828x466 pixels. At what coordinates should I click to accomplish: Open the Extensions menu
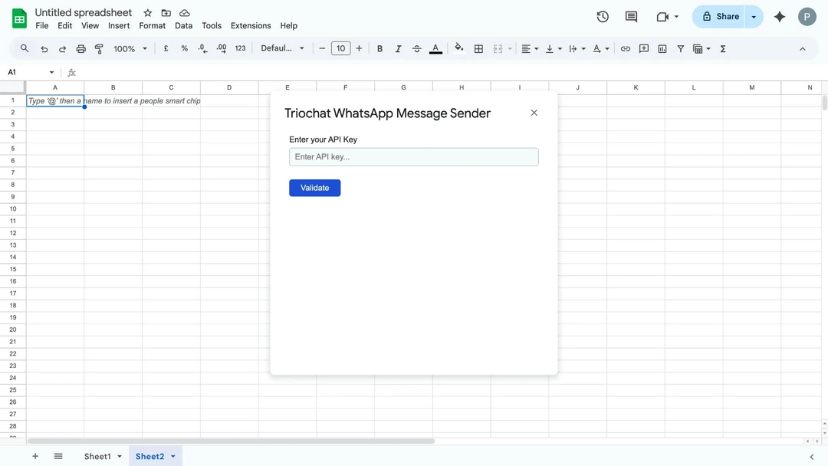click(x=251, y=25)
